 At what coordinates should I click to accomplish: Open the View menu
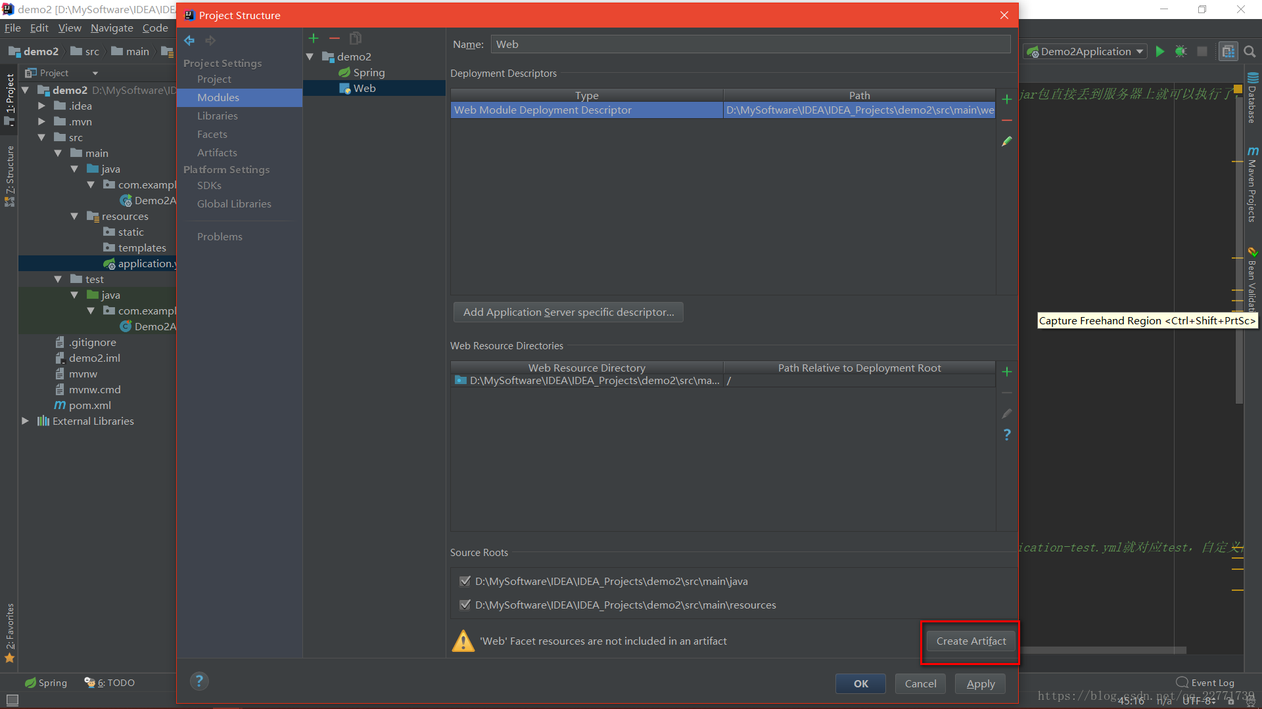[x=70, y=28]
